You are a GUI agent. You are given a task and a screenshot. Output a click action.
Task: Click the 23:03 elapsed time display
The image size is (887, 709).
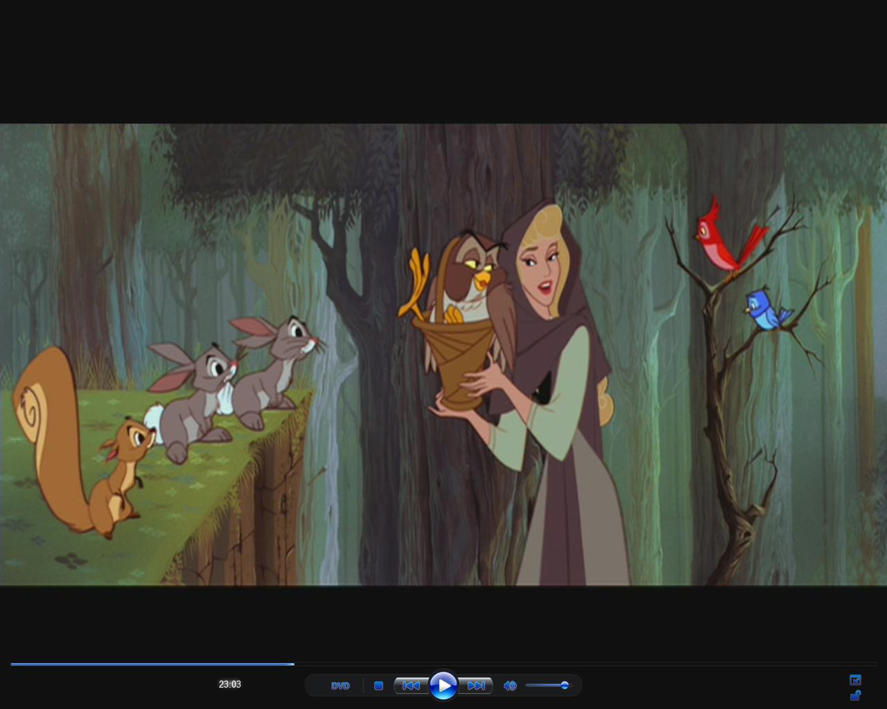click(x=229, y=684)
